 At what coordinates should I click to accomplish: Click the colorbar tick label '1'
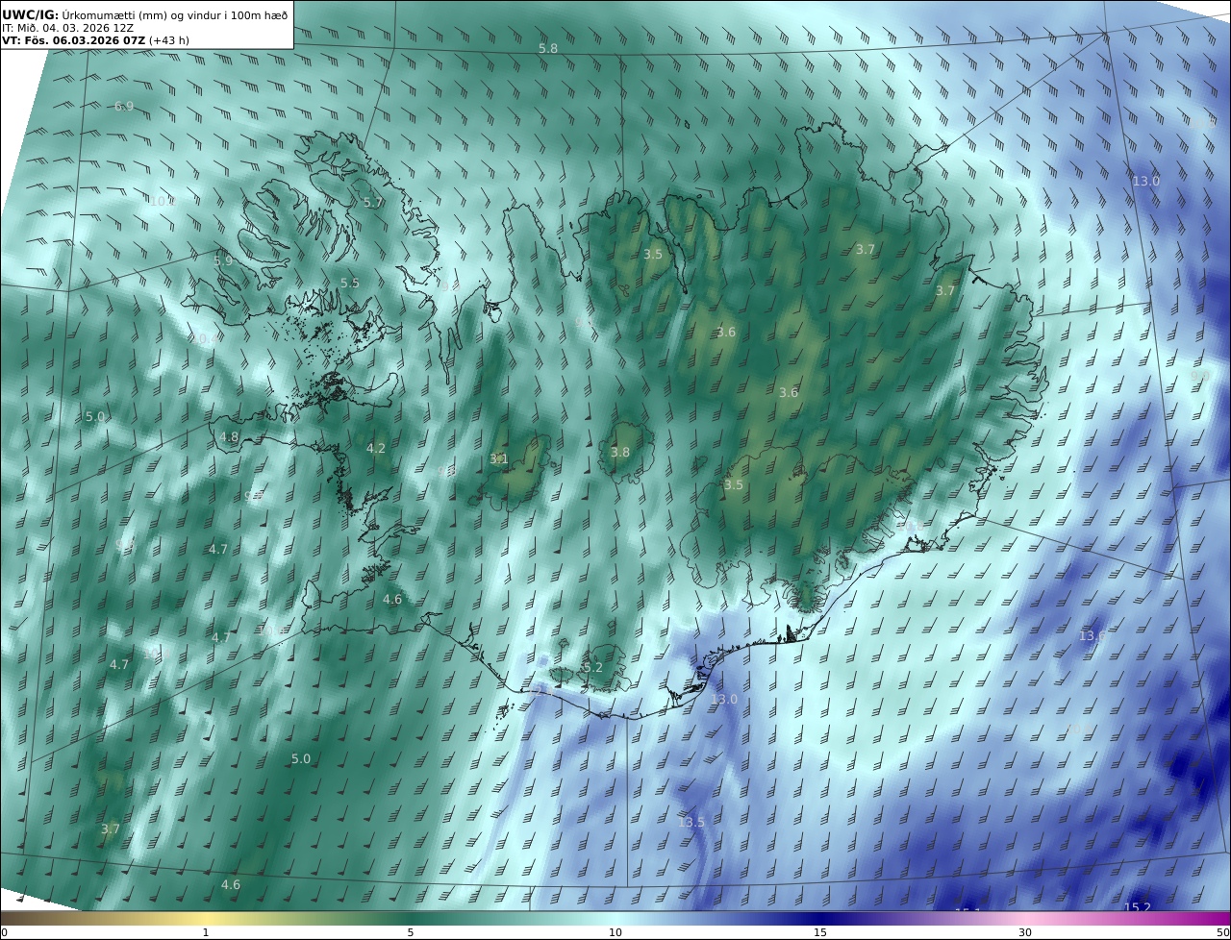(x=206, y=932)
